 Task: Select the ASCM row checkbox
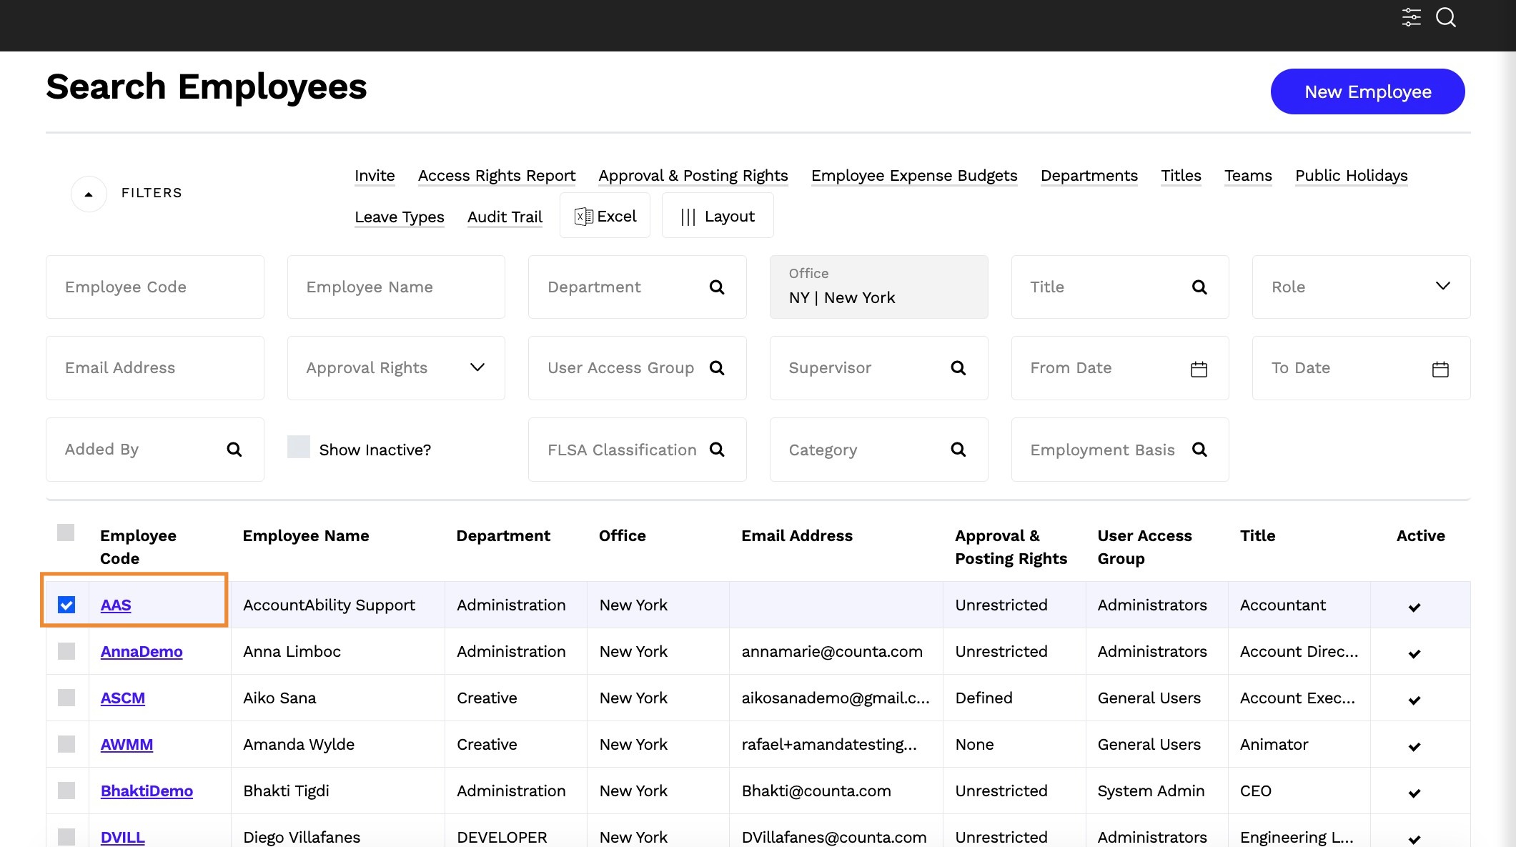tap(66, 698)
